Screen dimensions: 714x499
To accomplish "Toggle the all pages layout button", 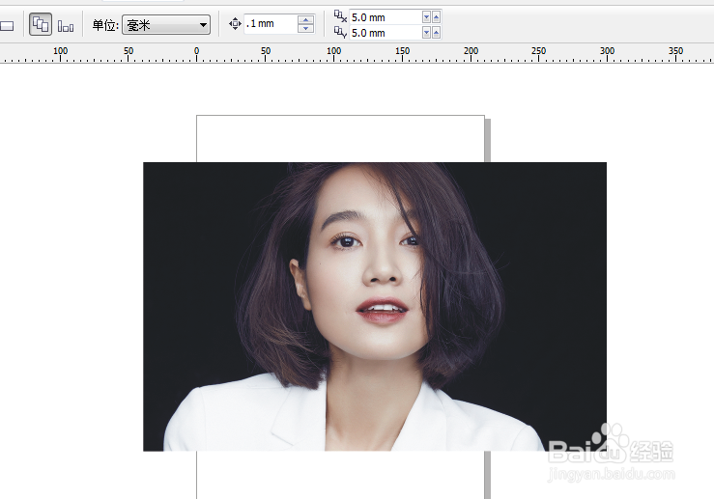I will [41, 24].
